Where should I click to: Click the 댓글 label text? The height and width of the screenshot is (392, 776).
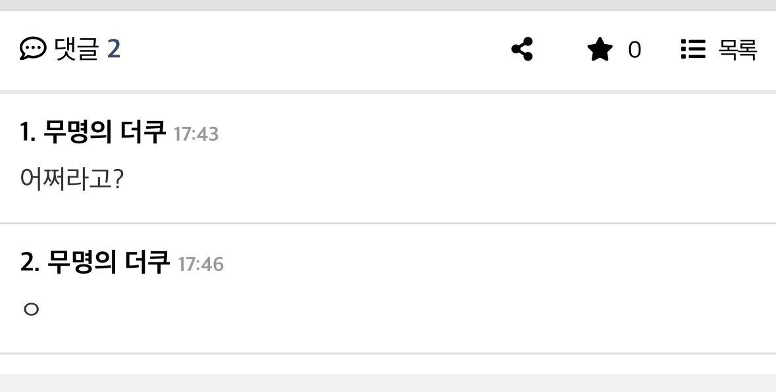76,49
